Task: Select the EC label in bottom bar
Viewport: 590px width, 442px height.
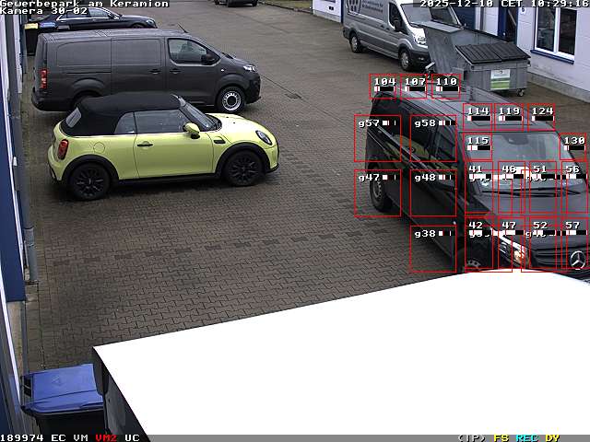Action: click(58, 437)
